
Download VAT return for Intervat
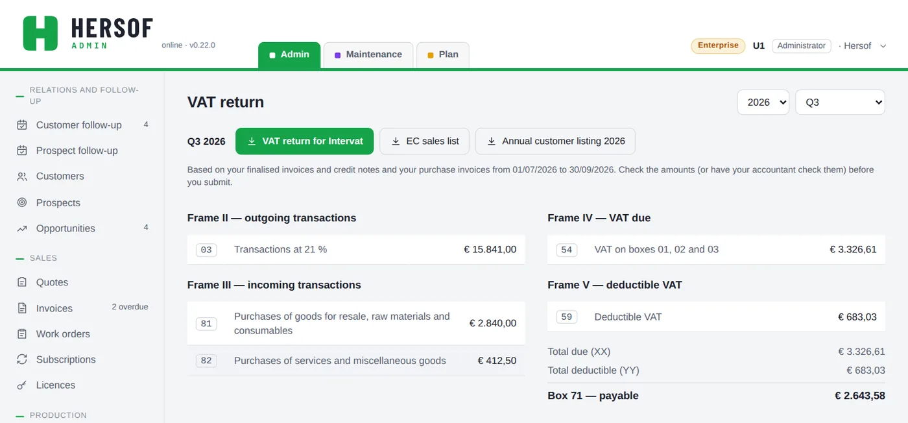coord(305,141)
